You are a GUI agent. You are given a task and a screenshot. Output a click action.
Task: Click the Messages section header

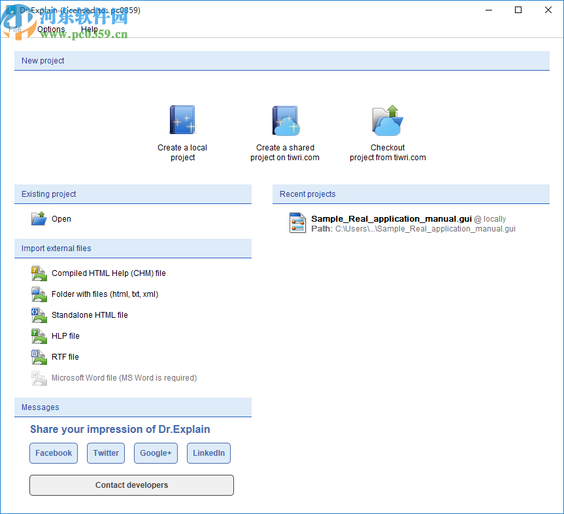click(133, 407)
